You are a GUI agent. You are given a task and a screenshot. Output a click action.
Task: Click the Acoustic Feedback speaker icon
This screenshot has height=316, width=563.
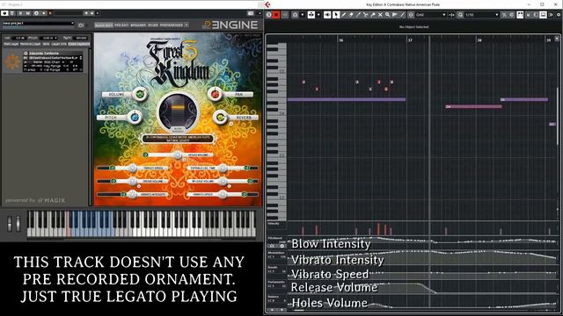tap(327, 15)
